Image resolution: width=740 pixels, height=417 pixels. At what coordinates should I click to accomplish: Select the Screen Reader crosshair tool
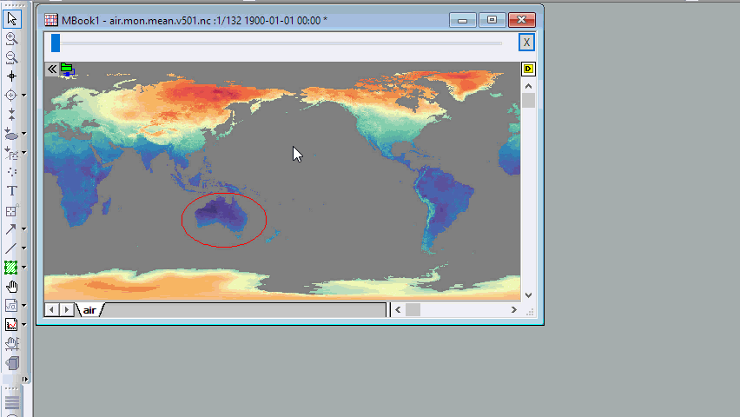[x=11, y=76]
